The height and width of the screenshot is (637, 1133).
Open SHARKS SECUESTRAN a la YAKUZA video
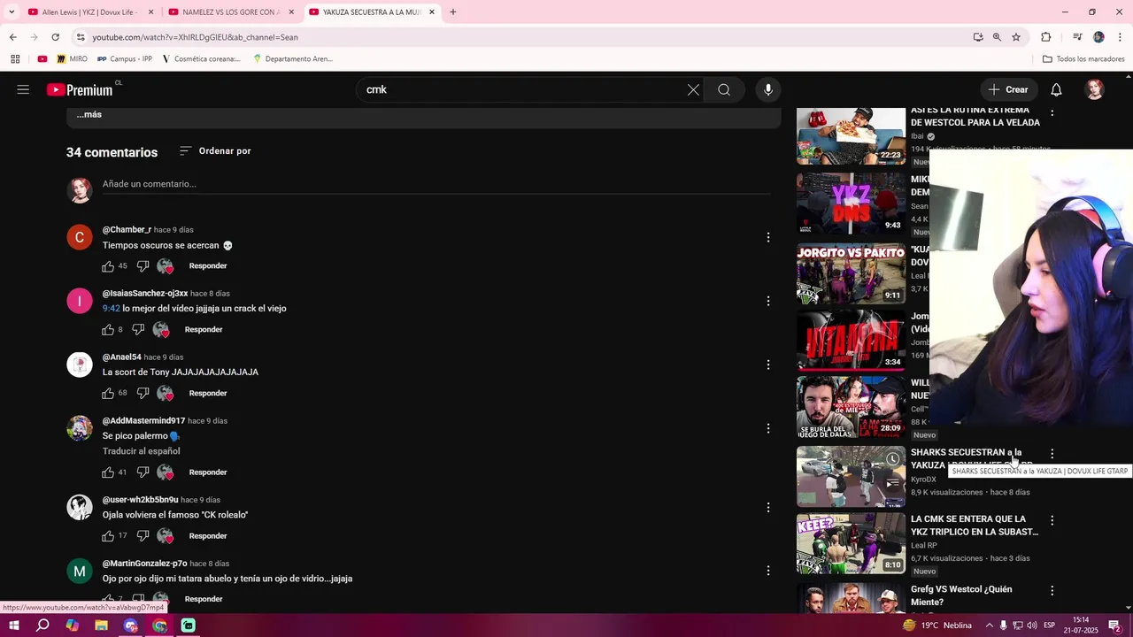851,477
